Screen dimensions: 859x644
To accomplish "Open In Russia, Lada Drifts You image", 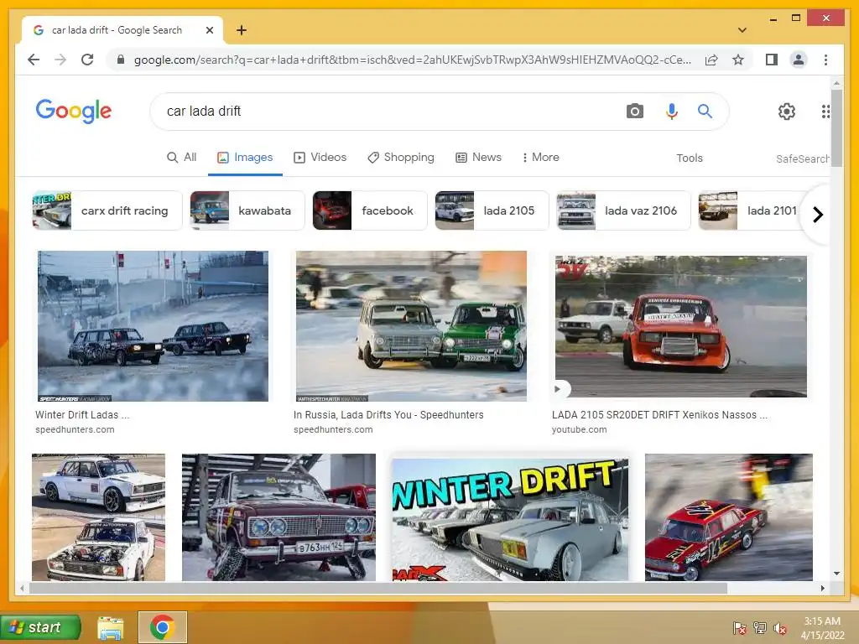I will click(411, 326).
